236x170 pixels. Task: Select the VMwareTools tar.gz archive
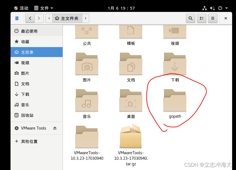tap(131, 136)
